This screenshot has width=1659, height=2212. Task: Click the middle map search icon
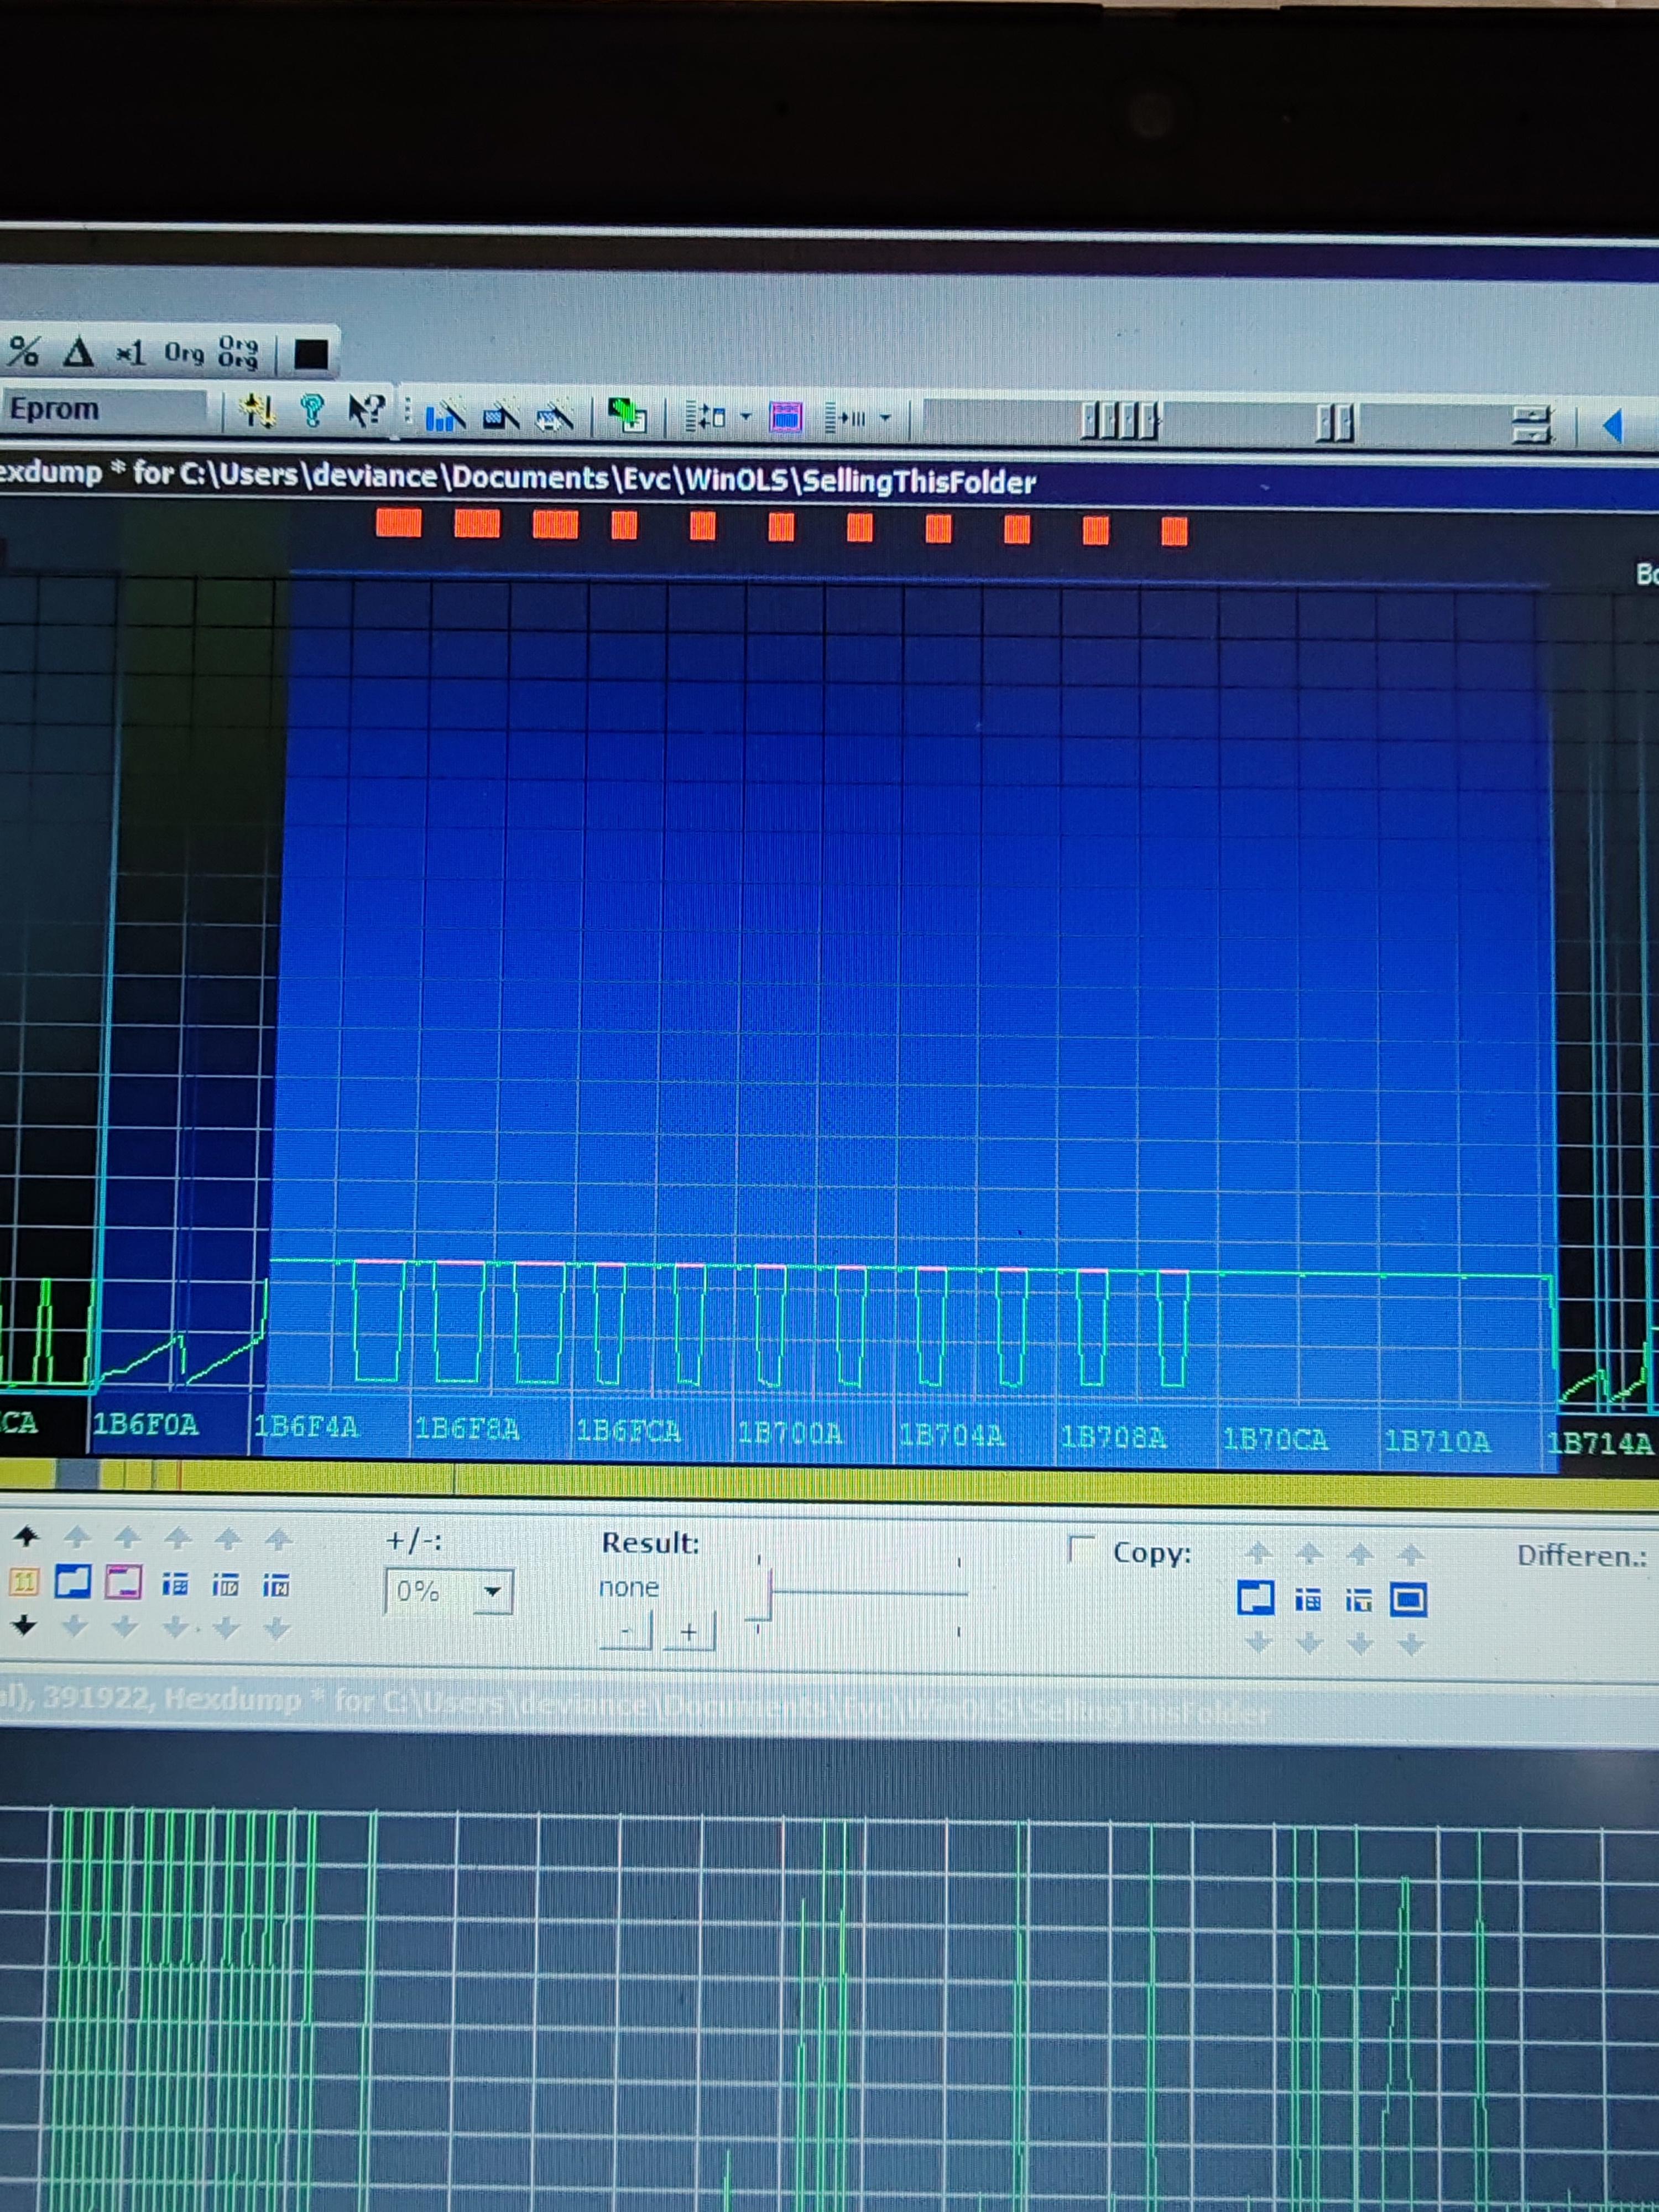[x=500, y=416]
